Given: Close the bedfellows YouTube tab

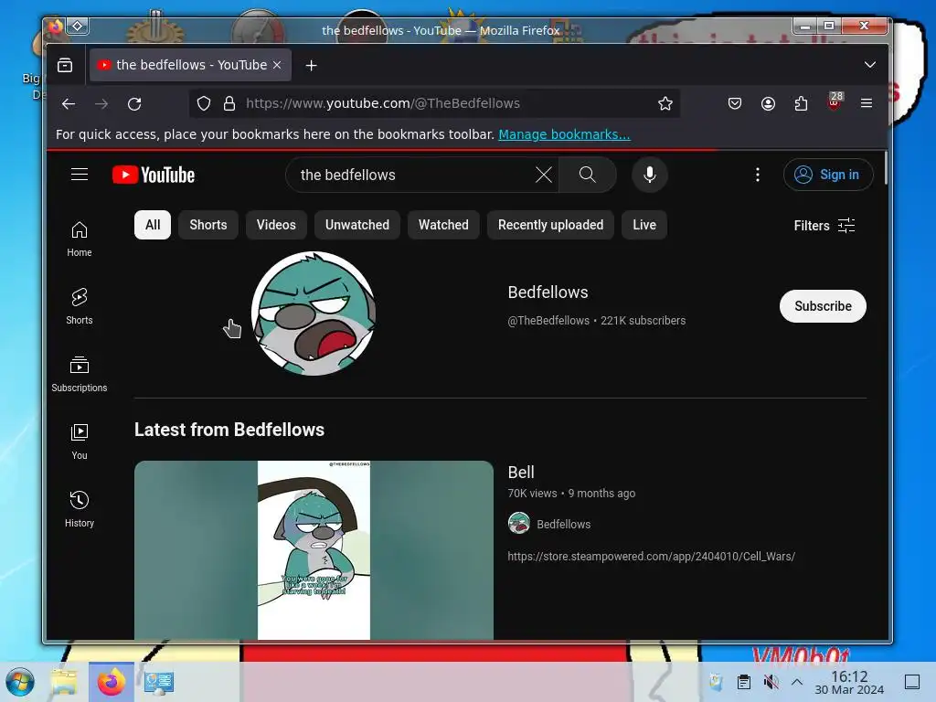Looking at the screenshot, I should (x=277, y=65).
